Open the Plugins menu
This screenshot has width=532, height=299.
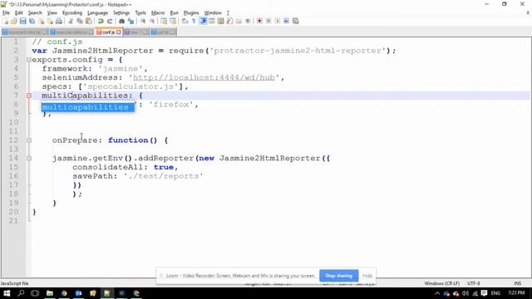pyautogui.click(x=191, y=12)
